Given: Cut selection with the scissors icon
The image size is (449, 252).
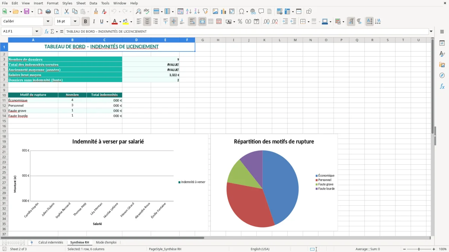Looking at the screenshot, I should coord(67,12).
